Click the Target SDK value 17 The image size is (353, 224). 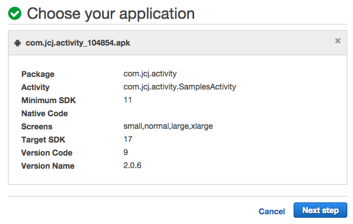128,139
